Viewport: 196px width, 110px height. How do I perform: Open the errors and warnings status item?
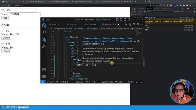64,82
